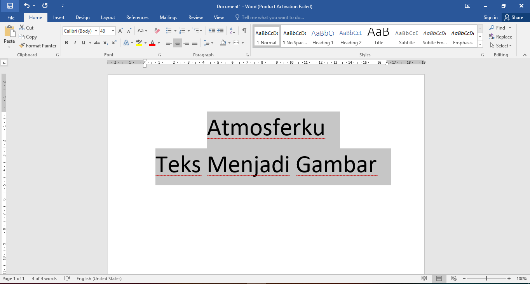Cut the selected text

click(26, 28)
